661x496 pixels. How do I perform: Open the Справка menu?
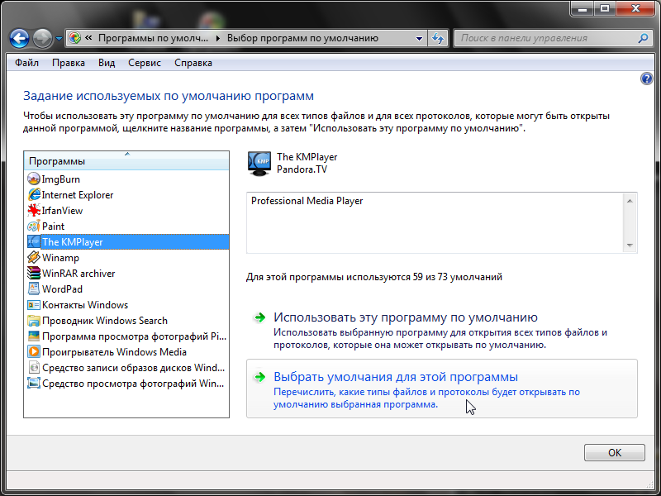coord(193,63)
